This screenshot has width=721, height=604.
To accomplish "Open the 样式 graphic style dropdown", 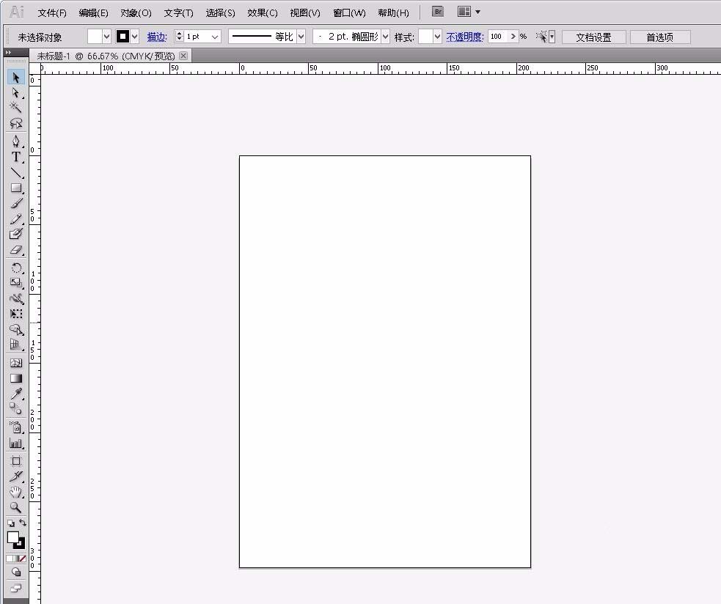I will (437, 37).
